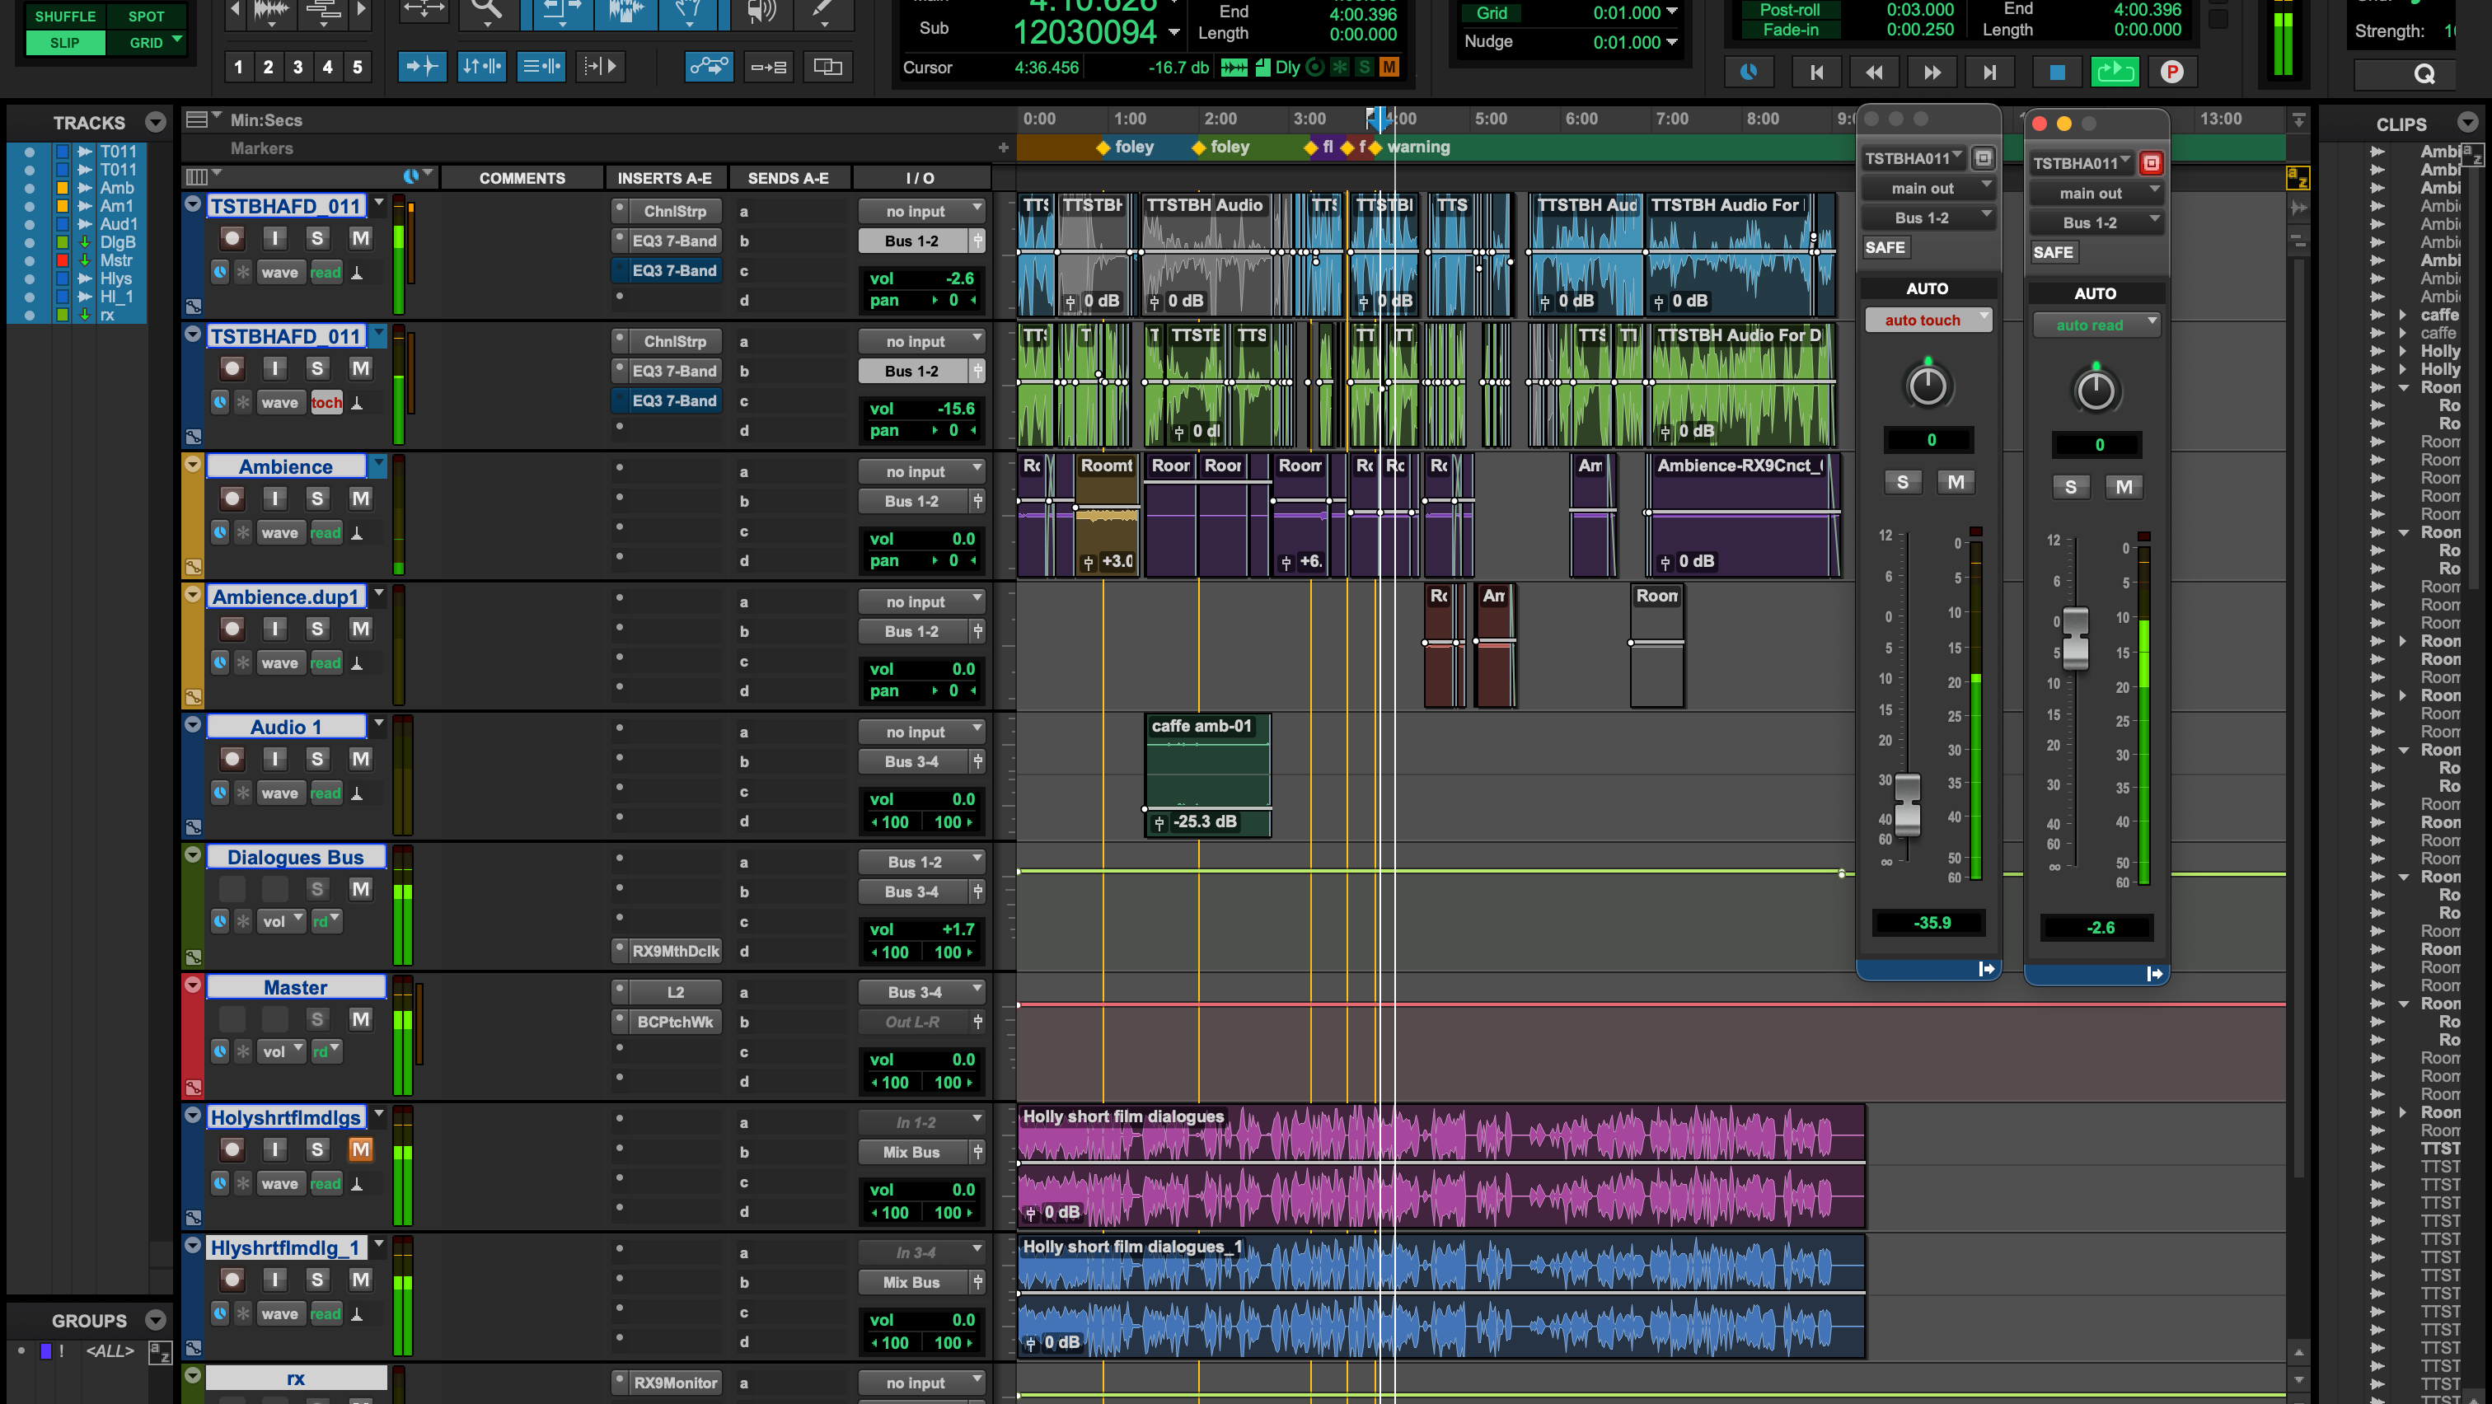Enable SHUFFLE edit mode

[x=65, y=16]
